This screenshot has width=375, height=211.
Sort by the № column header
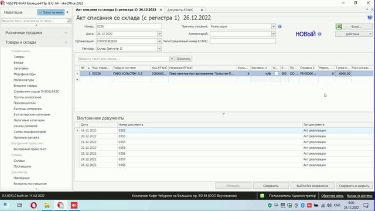(x=85, y=68)
